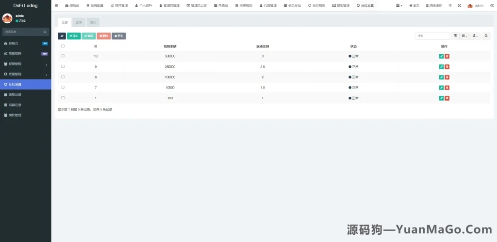
Task: Expand 代理管理 submenu arrow in sidebar
Action: tap(47, 75)
